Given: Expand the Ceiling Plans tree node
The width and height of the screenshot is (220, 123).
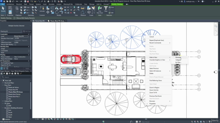Looking at the screenshot, I should [x=3, y=101].
